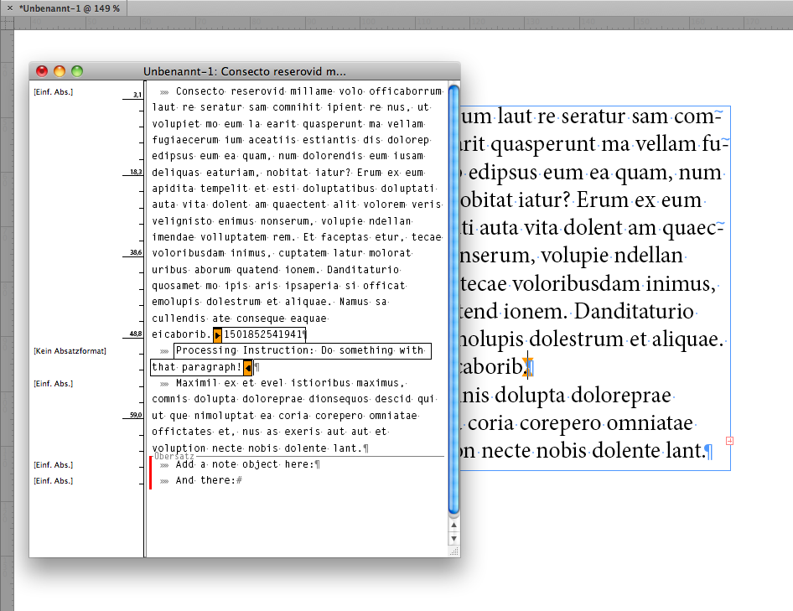Collapse the Processing Instruction note with its orange end marker
The width and height of the screenshot is (793, 611).
pyautogui.click(x=247, y=366)
